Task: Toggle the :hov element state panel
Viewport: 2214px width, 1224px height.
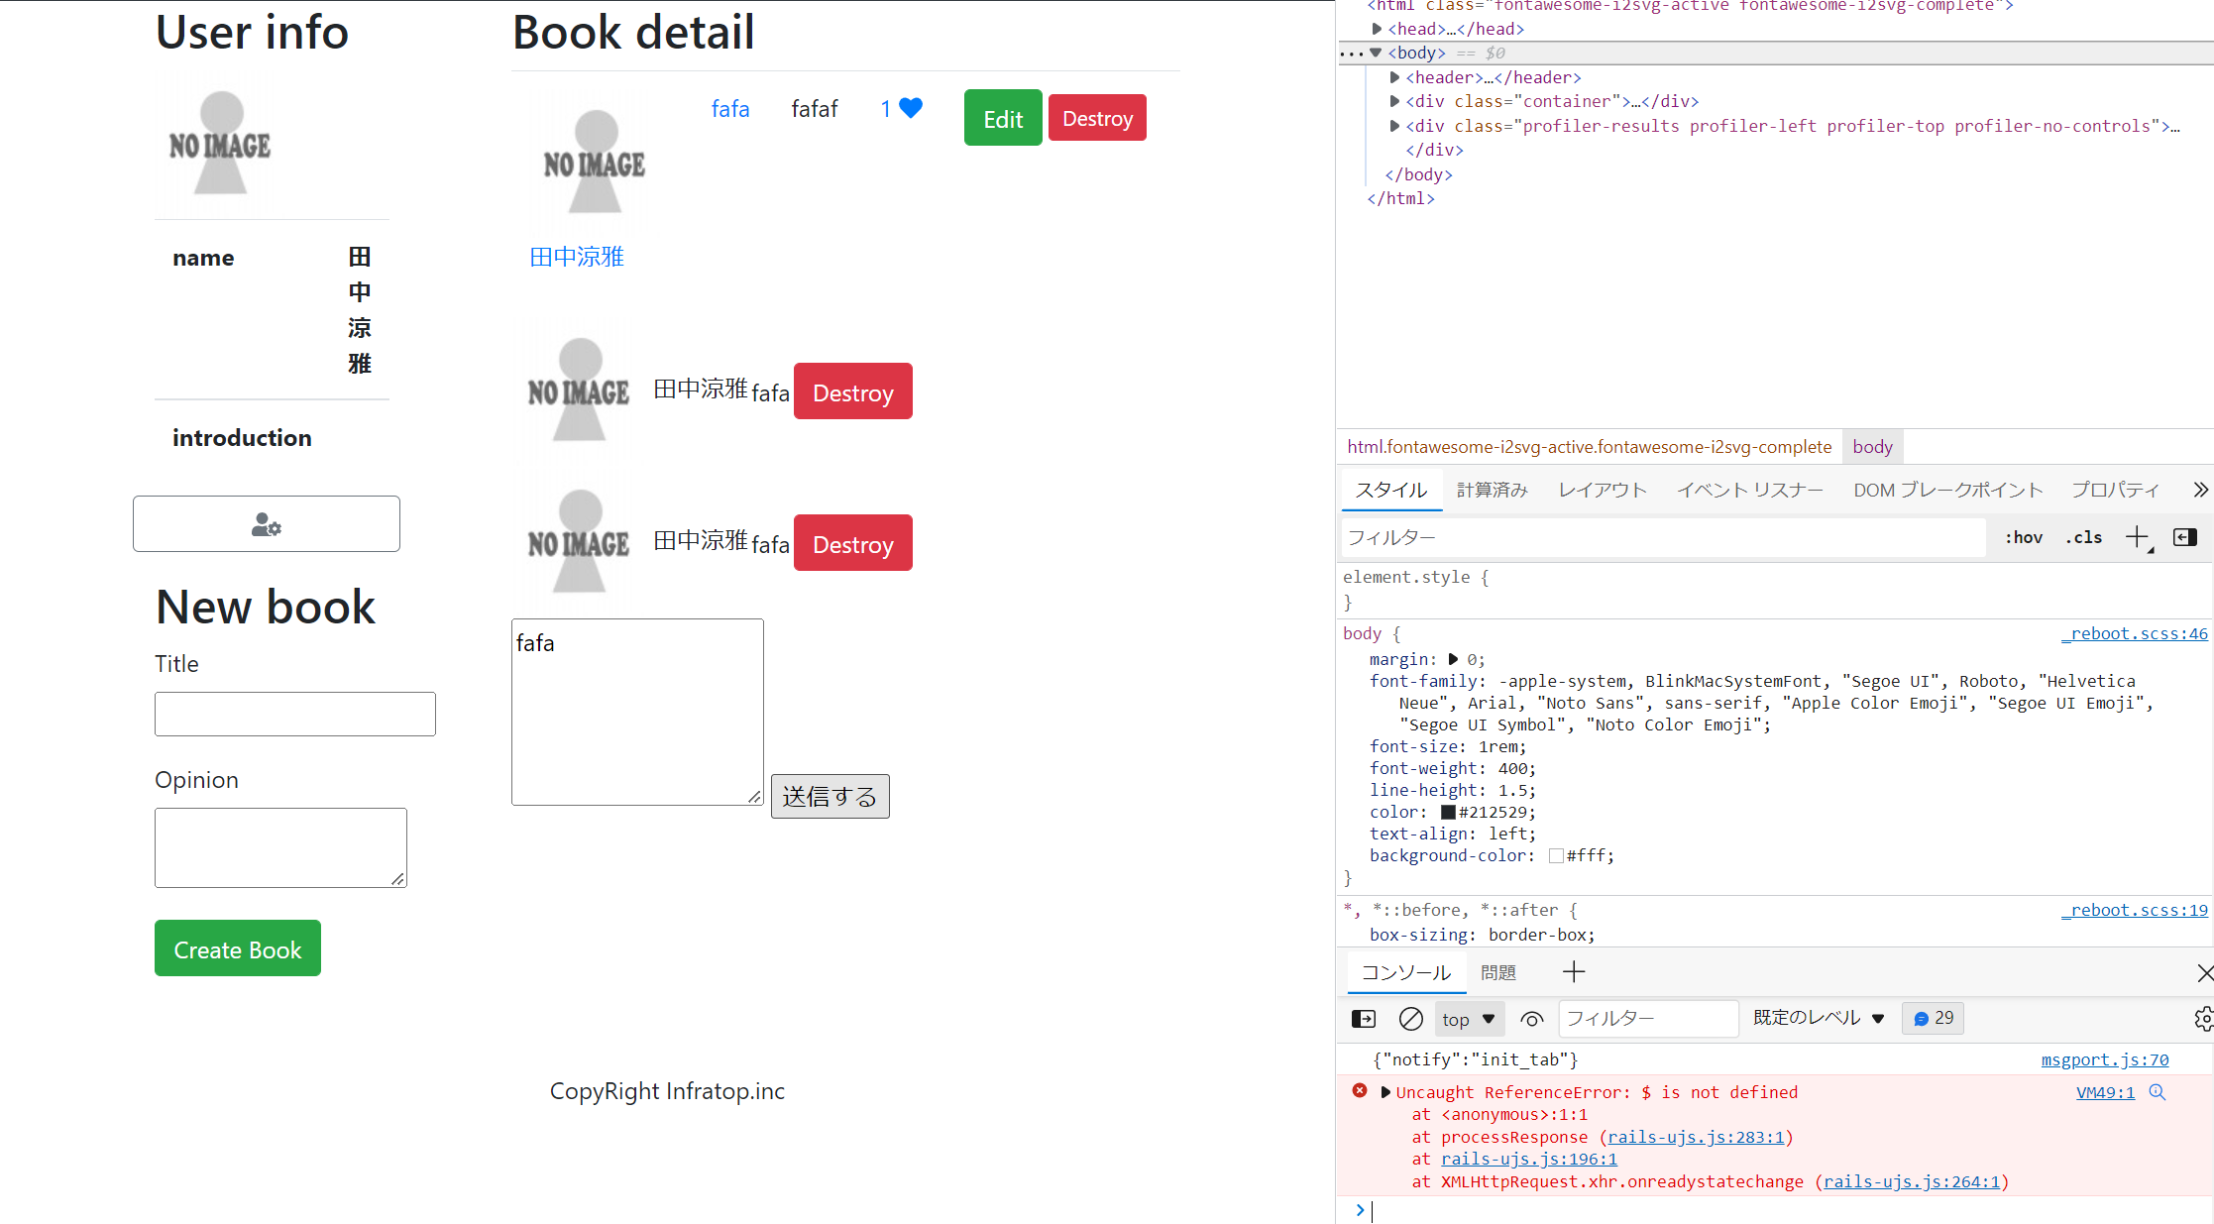Action: [x=2023, y=537]
